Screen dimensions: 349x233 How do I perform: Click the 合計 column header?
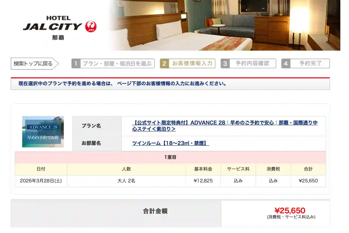point(308,169)
